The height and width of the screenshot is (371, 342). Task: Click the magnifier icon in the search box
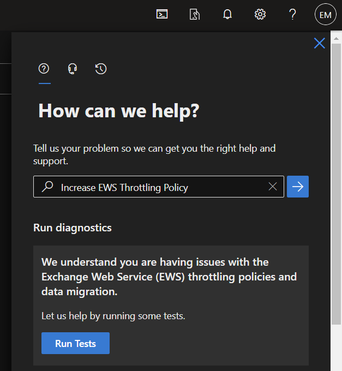(47, 187)
